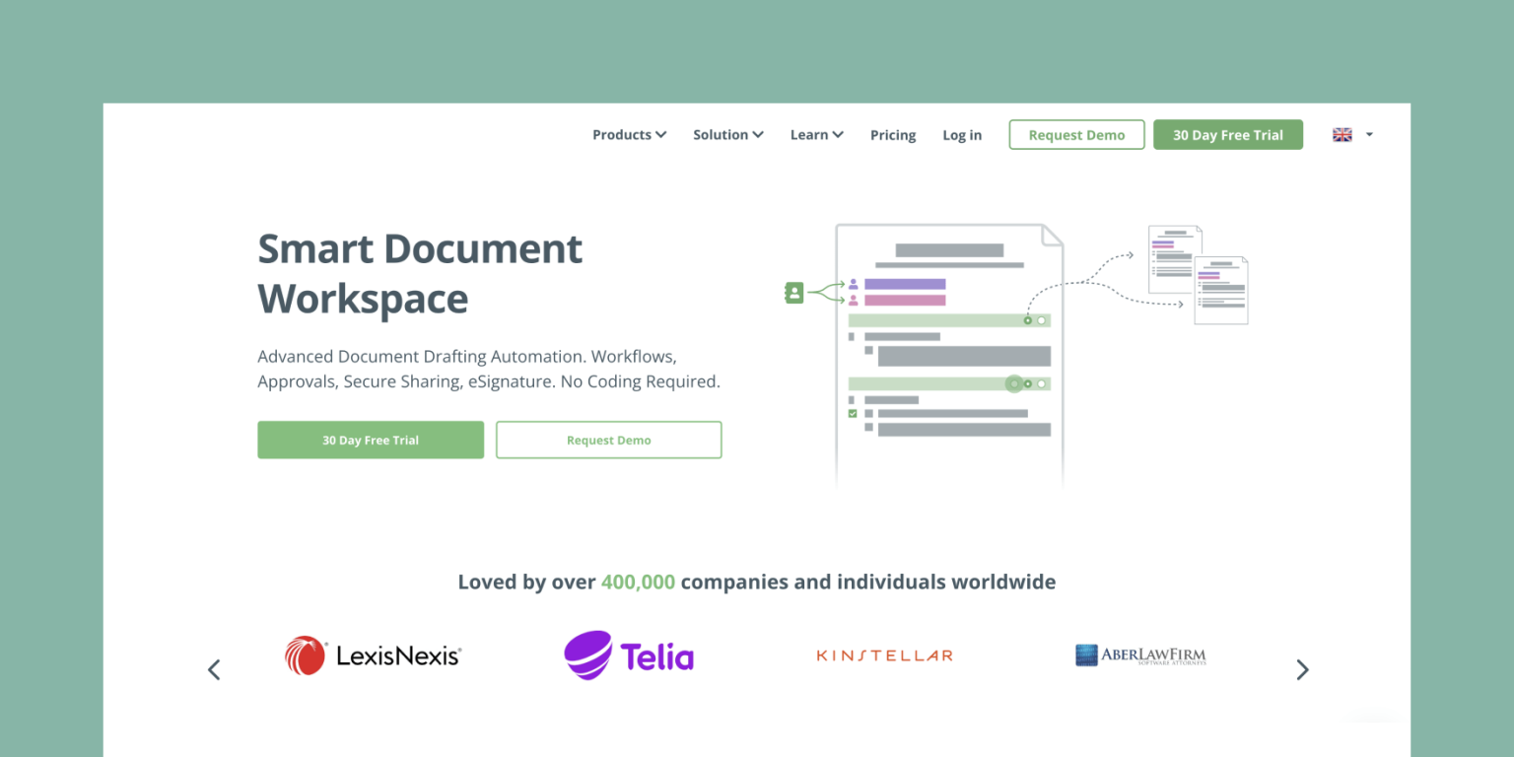Select Log in from the navigation
The height and width of the screenshot is (757, 1514).
962,135
